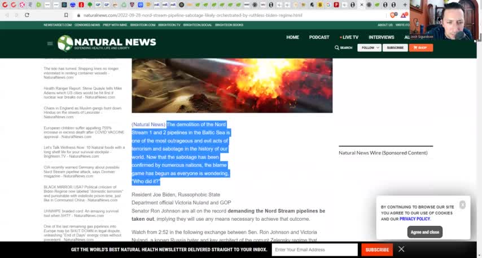Open the pipeline explosion article image
The image size is (482, 258).
coord(232,86)
